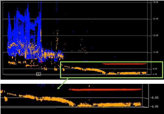164x114 pixels.
Task: Click the -24.00 elevation axis label
Action: pyautogui.click(x=155, y=19)
